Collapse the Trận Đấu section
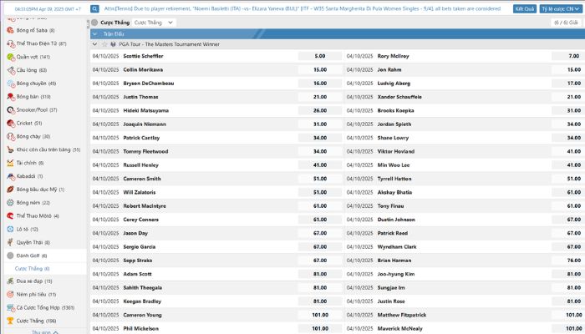585x334 pixels. coord(94,34)
